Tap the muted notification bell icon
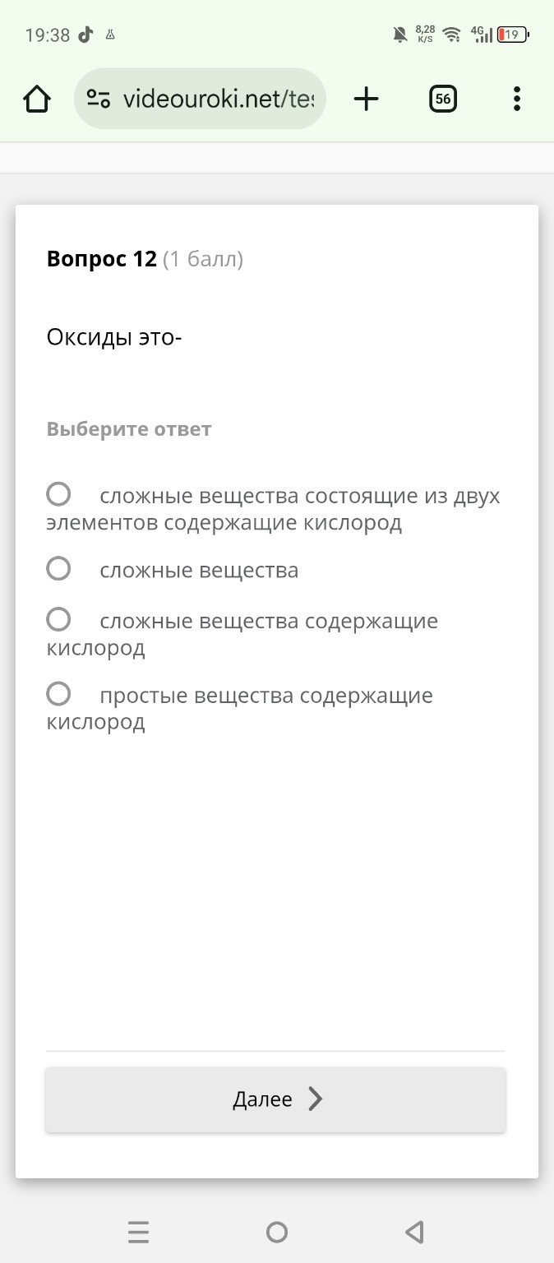Screen dimensions: 554x1263 [x=400, y=35]
